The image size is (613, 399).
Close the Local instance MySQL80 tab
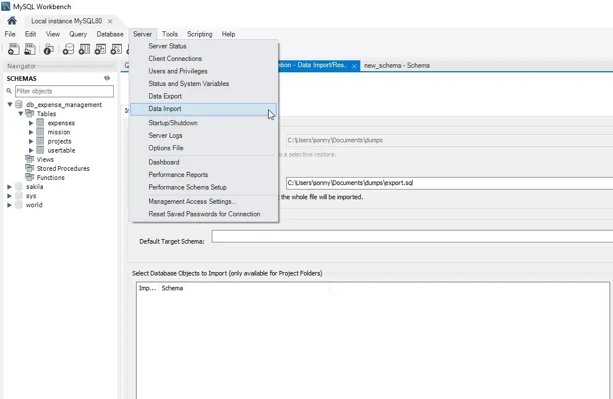(x=110, y=21)
